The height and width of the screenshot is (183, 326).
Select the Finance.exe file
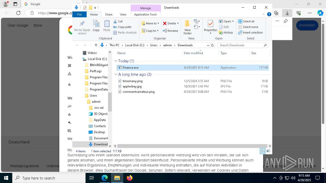click(x=193, y=68)
